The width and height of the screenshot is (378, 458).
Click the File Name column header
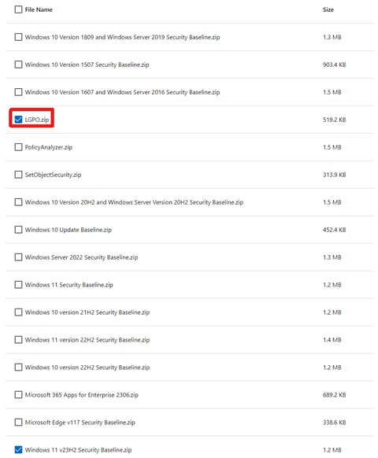coord(39,9)
